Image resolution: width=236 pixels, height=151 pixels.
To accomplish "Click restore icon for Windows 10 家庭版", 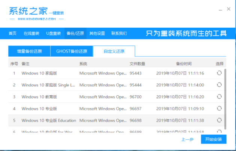I will [219, 73].
